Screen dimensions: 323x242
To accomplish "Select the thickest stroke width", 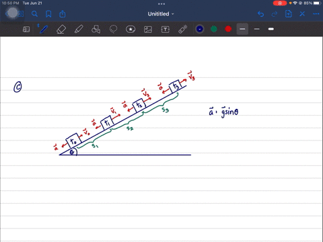I will [271, 29].
